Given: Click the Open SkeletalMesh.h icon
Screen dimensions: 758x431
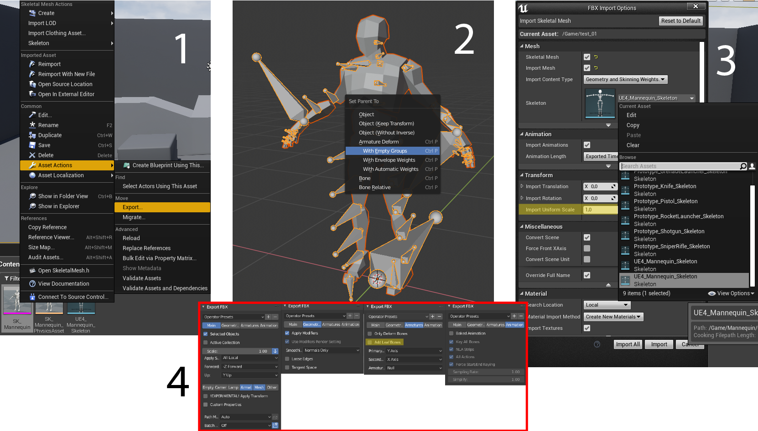Looking at the screenshot, I should tap(32, 271).
